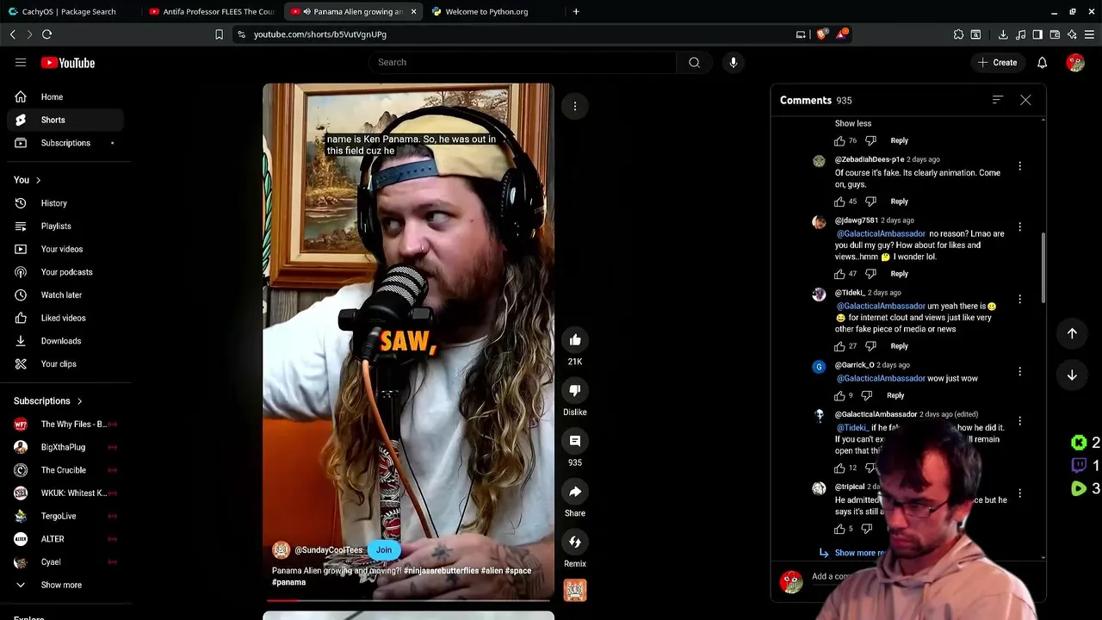Viewport: 1102px width, 620px height.
Task: Join the SundayCoolTees channel
Action: [384, 550]
